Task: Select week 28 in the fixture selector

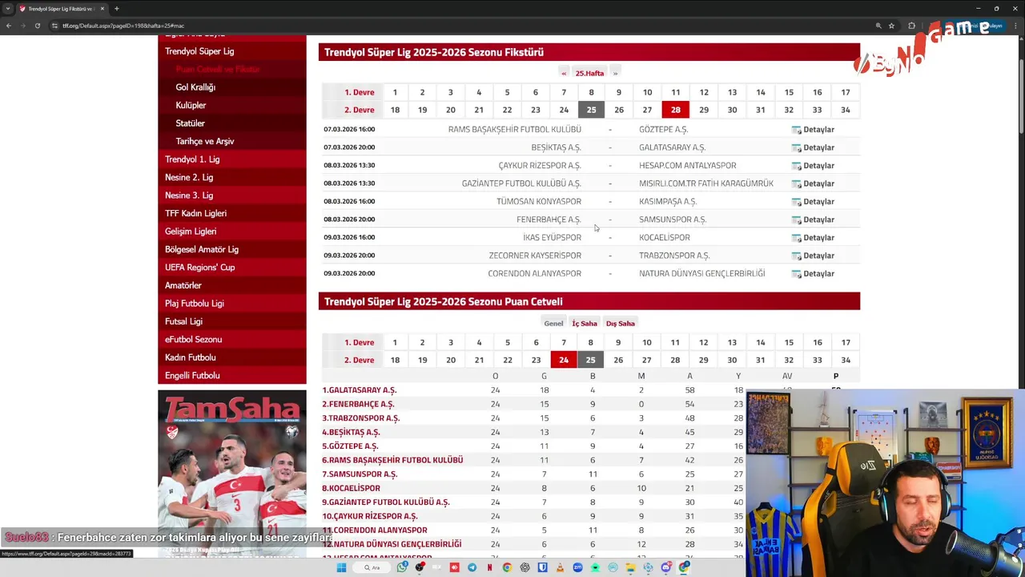Action: pyautogui.click(x=676, y=110)
